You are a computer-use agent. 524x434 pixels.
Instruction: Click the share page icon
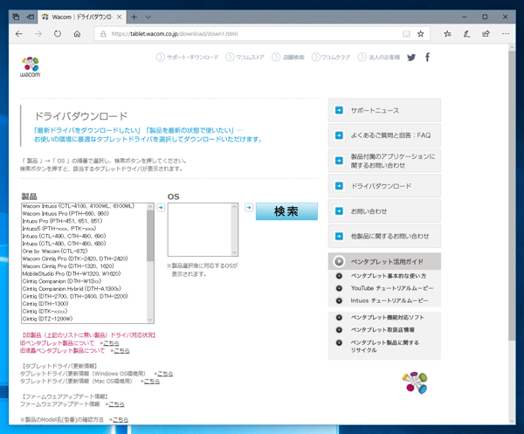[x=486, y=34]
